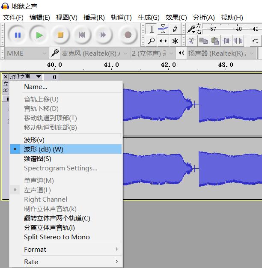The height and width of the screenshot is (268, 262).
Task: Click the 43.0 mark on the timeline ruler
Action: 226,65
